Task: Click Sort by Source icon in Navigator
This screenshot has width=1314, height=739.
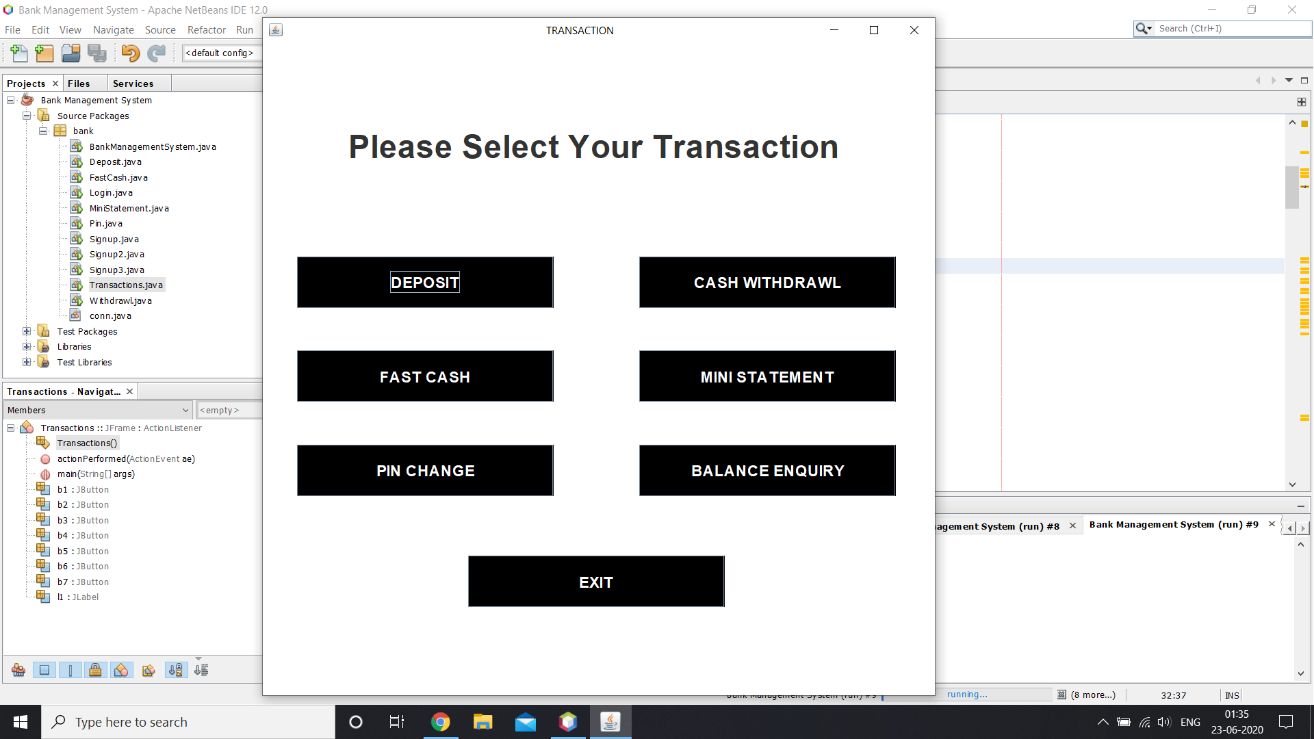Action: coord(201,671)
